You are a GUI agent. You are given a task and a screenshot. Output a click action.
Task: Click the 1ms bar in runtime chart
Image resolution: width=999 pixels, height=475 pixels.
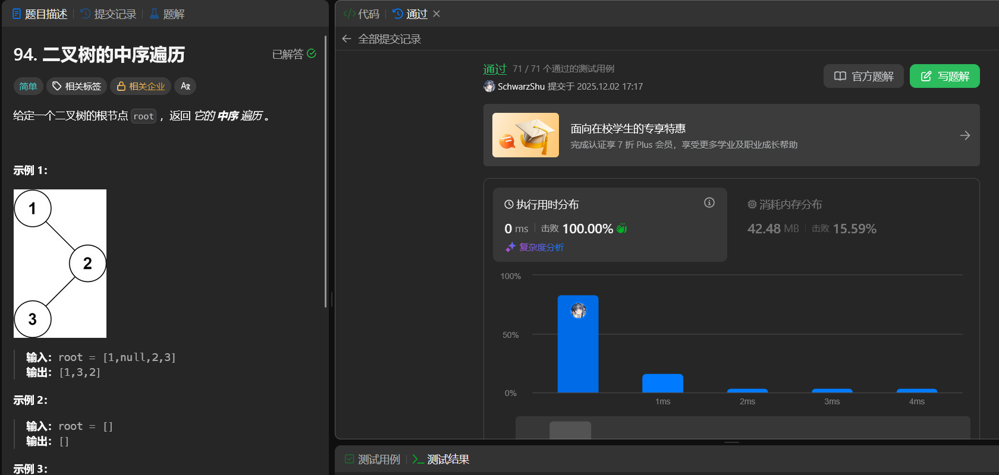[662, 383]
